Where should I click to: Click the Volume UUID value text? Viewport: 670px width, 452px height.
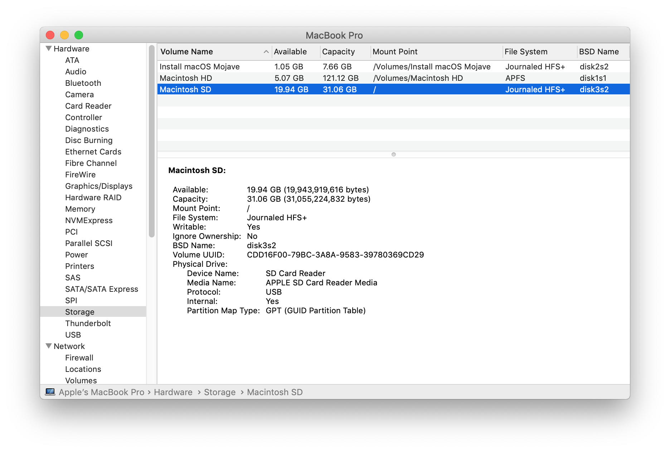pos(335,255)
